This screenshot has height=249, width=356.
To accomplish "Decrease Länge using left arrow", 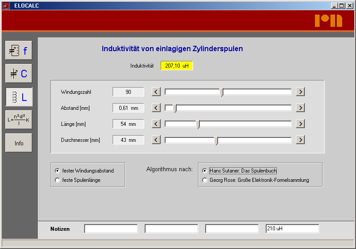I will coord(156,124).
